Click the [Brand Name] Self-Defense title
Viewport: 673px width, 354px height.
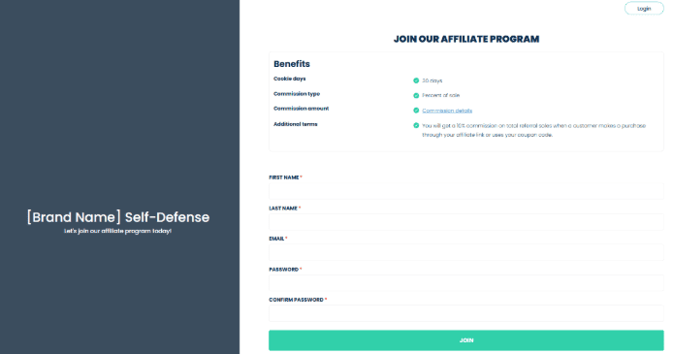[118, 217]
